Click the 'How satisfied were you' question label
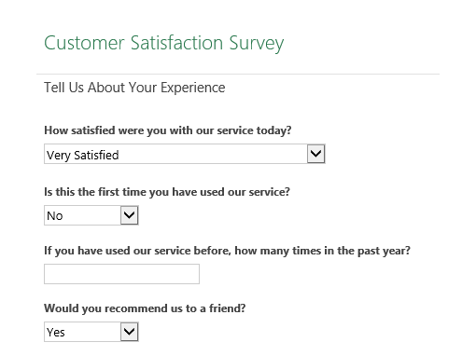The image size is (476, 356). pyautogui.click(x=168, y=130)
